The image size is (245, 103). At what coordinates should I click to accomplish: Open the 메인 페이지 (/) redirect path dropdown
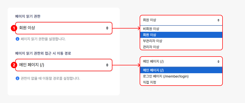[x=63, y=65]
